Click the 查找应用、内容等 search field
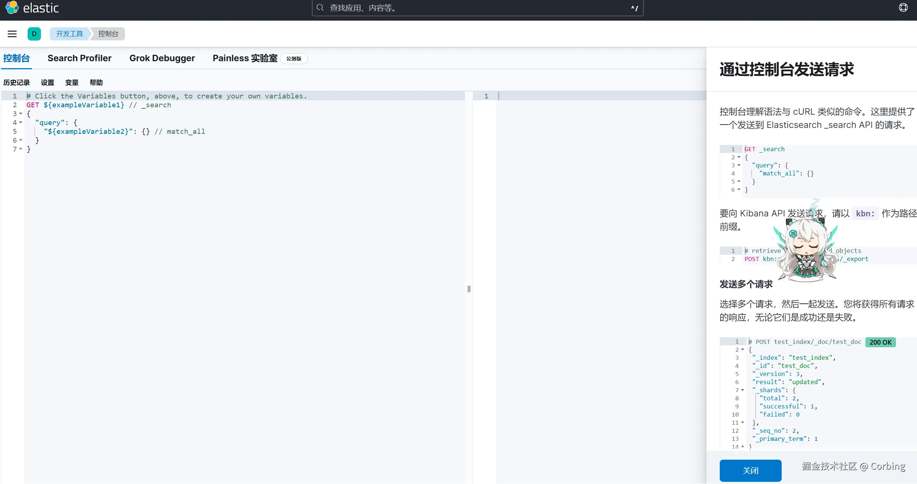Image resolution: width=917 pixels, height=484 pixels. 476,8
